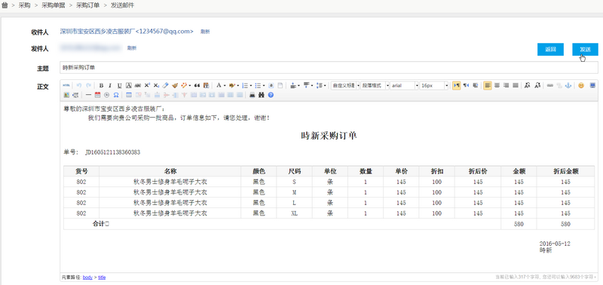Go to 采购单据 in the breadcrumb
603x285 pixels.
point(54,5)
